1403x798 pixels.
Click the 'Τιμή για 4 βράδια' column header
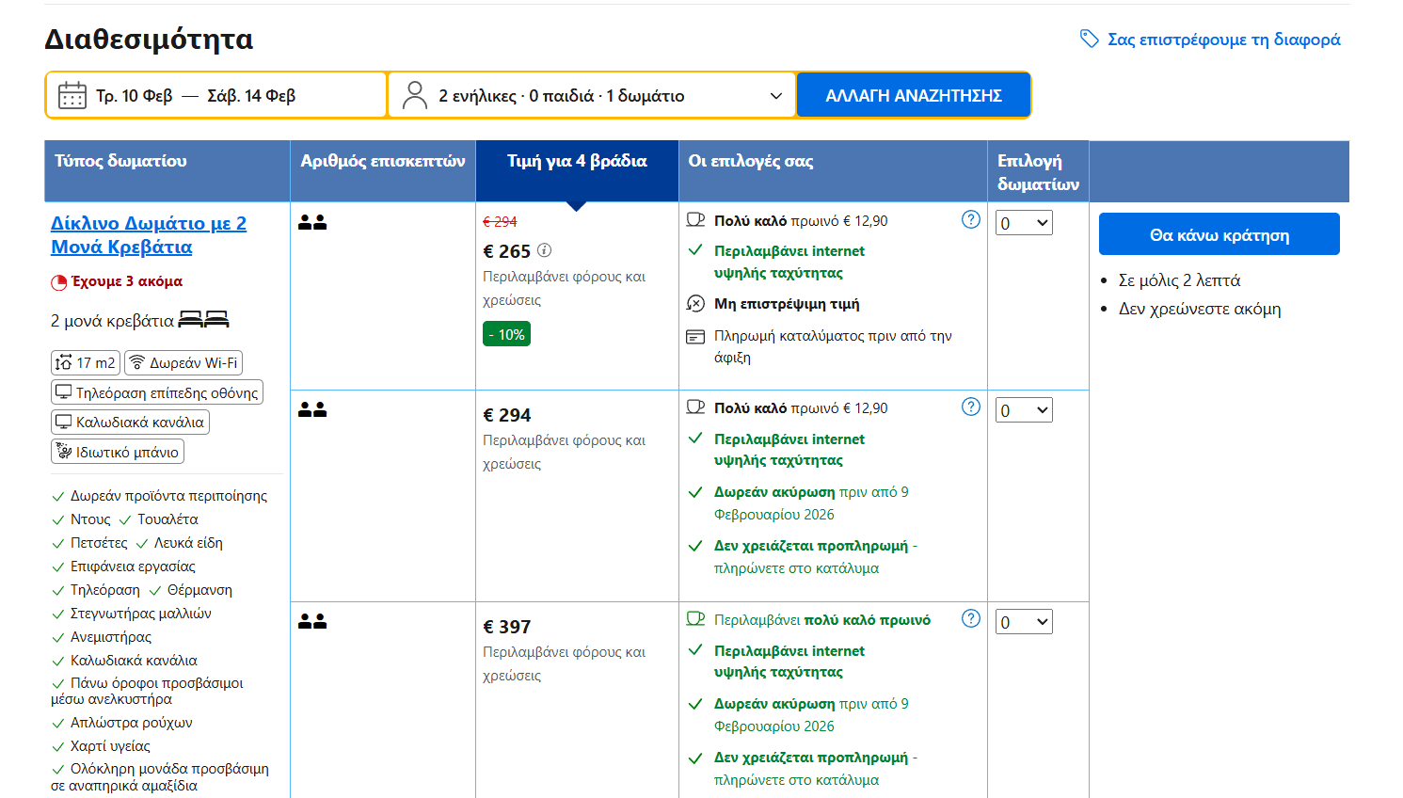577,161
